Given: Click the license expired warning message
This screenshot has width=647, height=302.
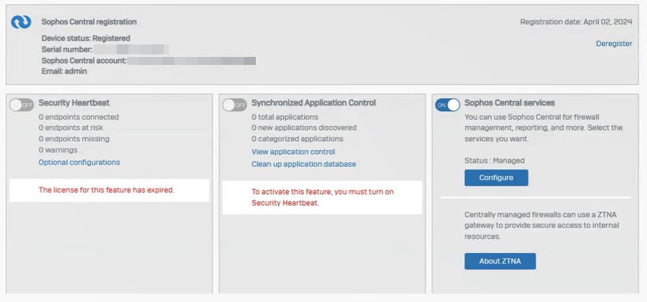Looking at the screenshot, I should click(x=106, y=190).
